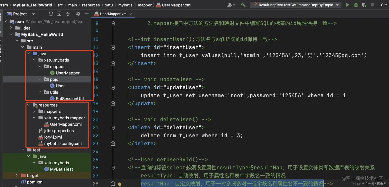Click the UserMapper interface icon in tree
Screen dimensions: 389x187
tap(52, 73)
